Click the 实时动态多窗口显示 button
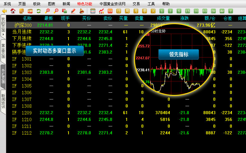Screen dimensions: 246x153 click(54, 51)
